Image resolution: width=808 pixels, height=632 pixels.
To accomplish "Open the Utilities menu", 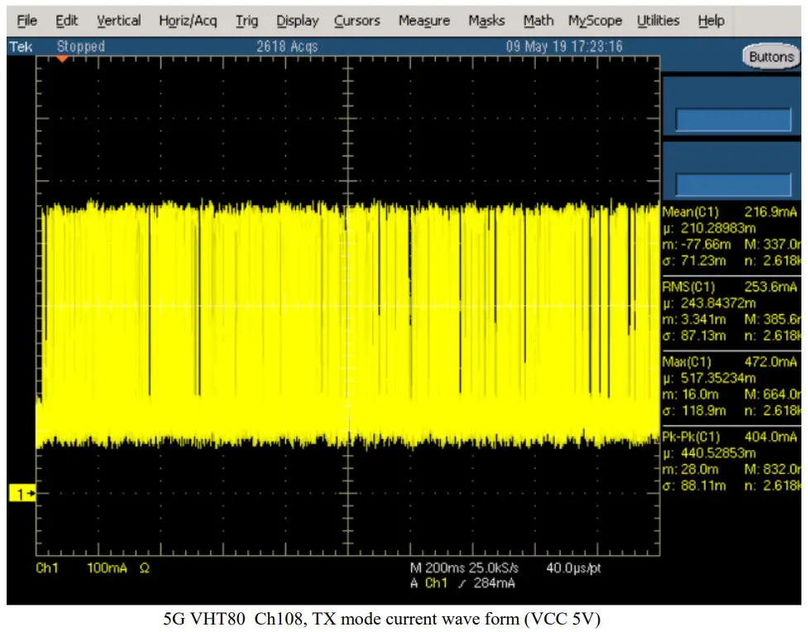I will tap(660, 21).
